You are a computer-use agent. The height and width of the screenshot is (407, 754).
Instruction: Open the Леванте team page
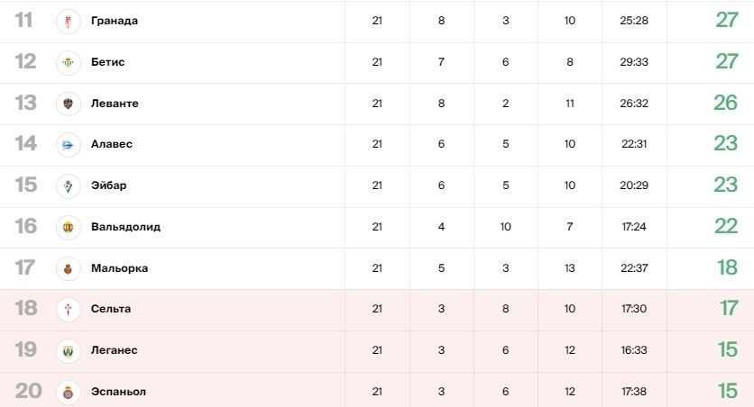point(115,104)
